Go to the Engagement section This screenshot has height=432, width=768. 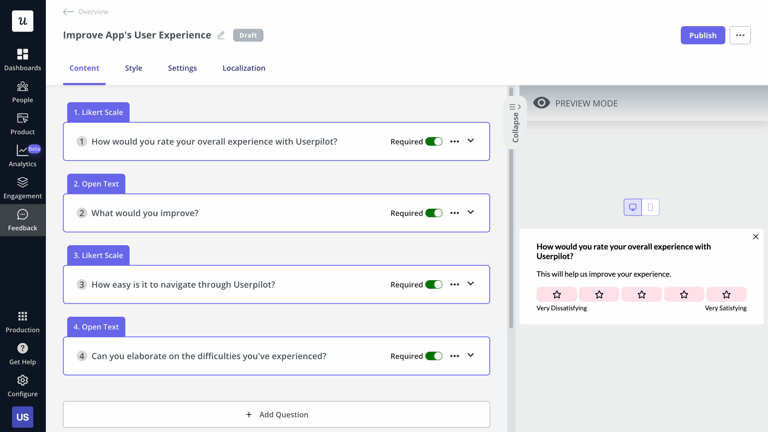(x=22, y=188)
